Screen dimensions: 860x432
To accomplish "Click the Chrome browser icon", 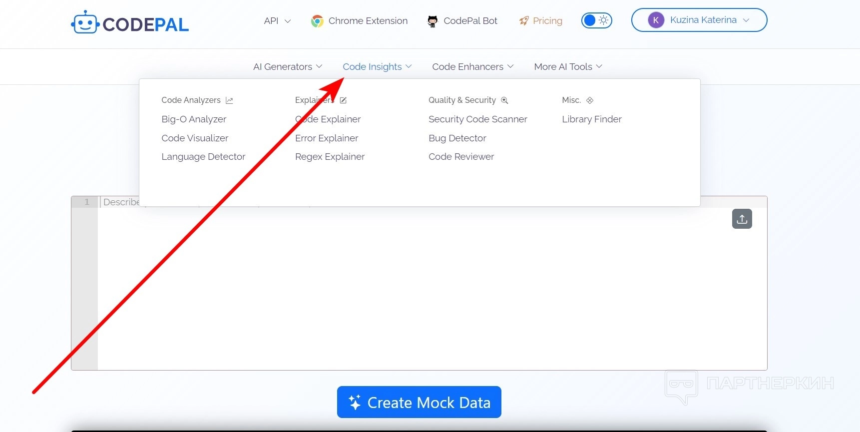I will (317, 21).
